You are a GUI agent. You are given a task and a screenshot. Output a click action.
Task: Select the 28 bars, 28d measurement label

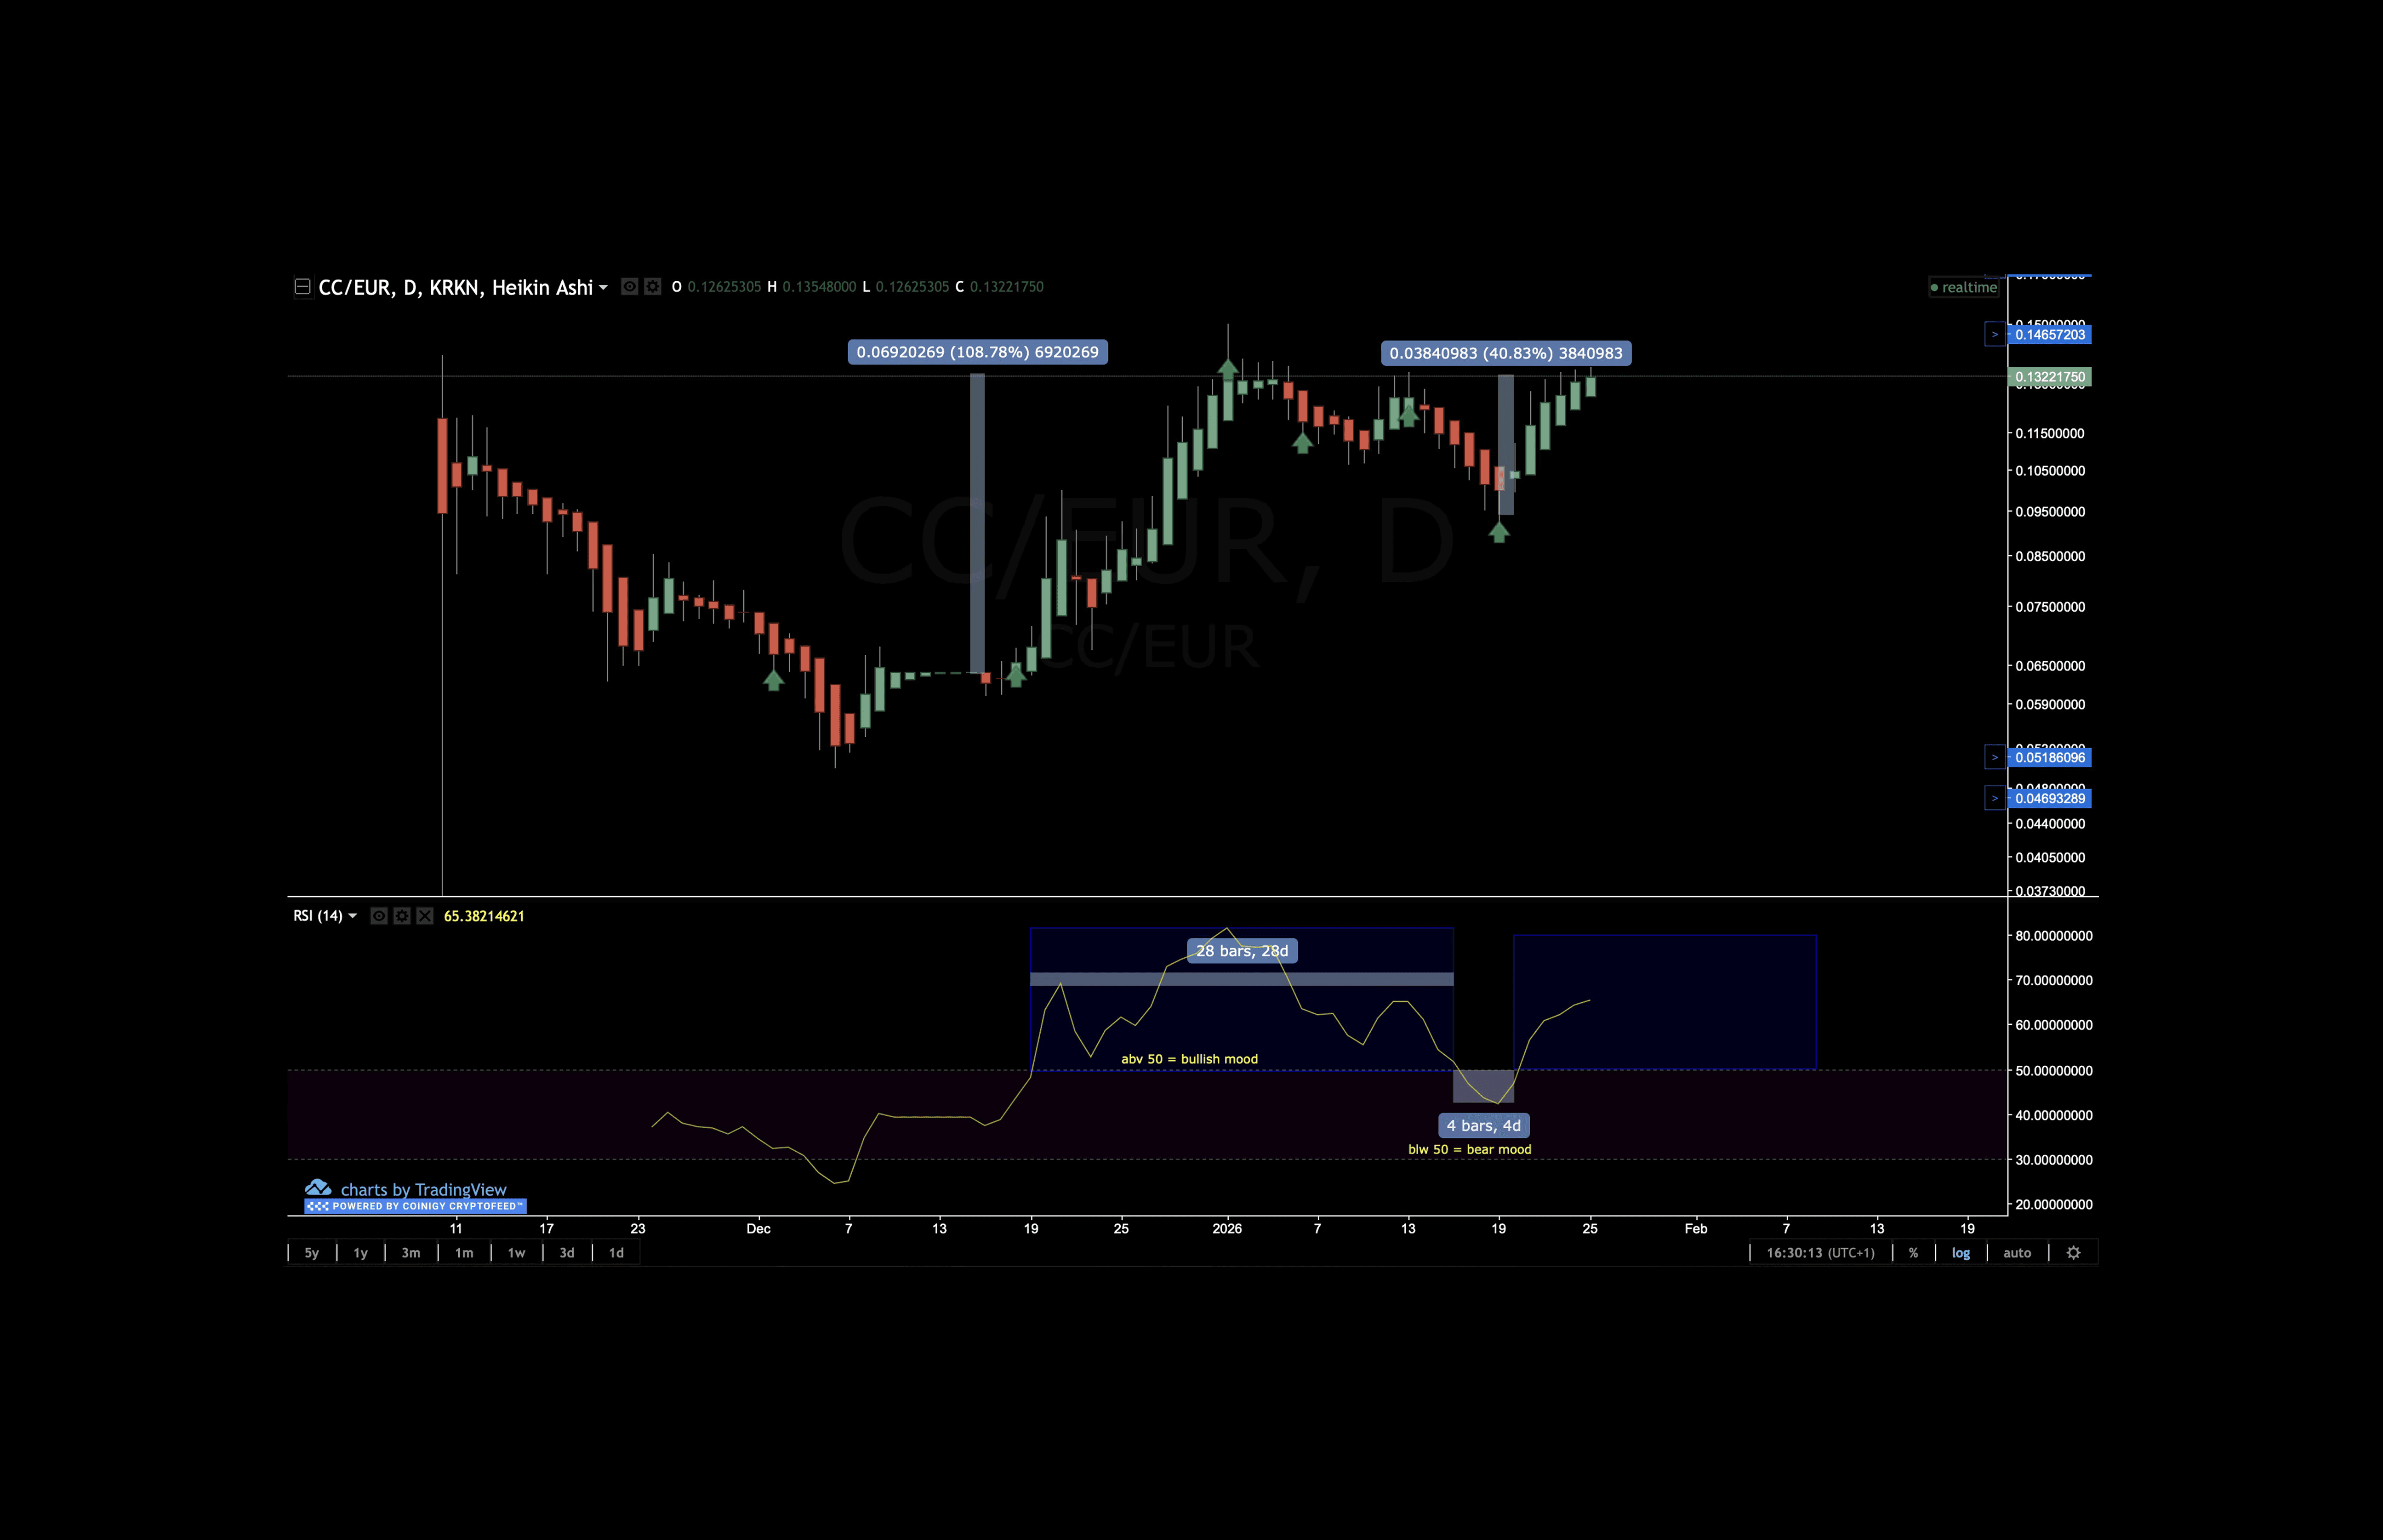(x=1242, y=951)
